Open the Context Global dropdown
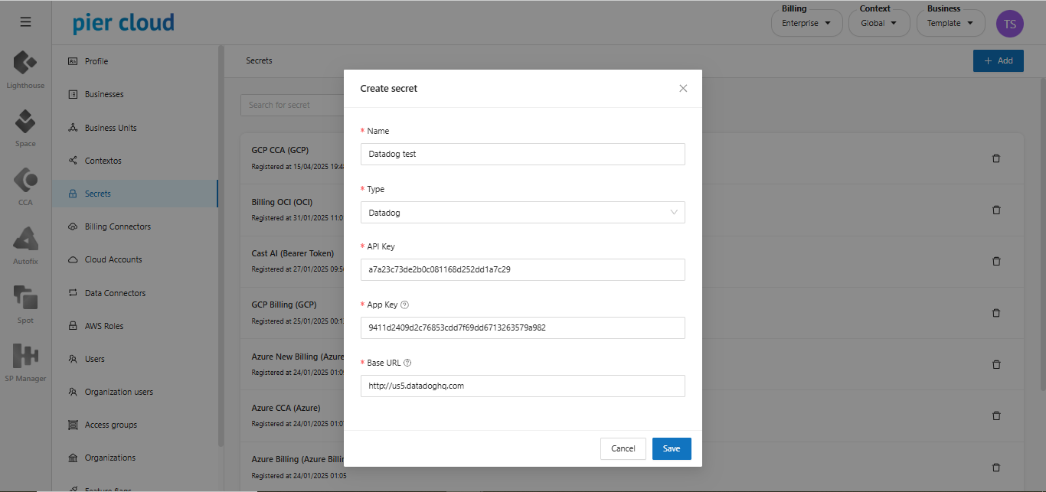Screen dimensions: 1046x492 (x=878, y=23)
